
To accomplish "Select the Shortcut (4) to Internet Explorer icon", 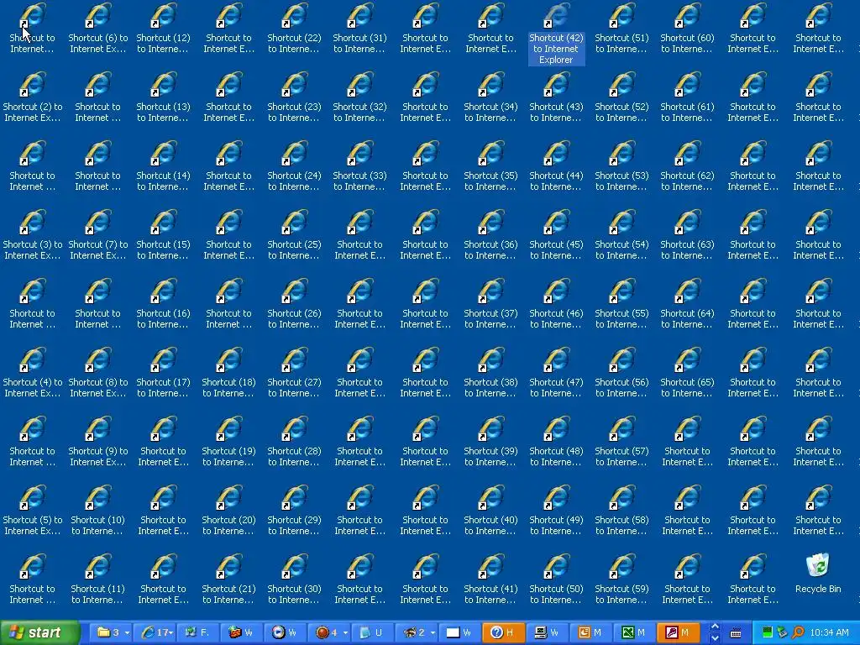I will (33, 372).
